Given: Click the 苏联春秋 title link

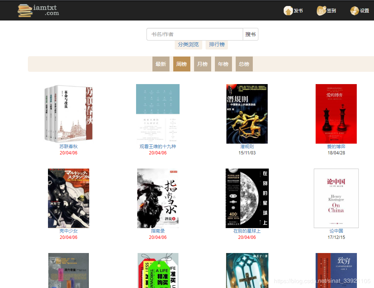Looking at the screenshot, I should 68,146.
